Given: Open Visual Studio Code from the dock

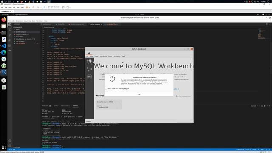Looking at the screenshot, I should (4, 46).
